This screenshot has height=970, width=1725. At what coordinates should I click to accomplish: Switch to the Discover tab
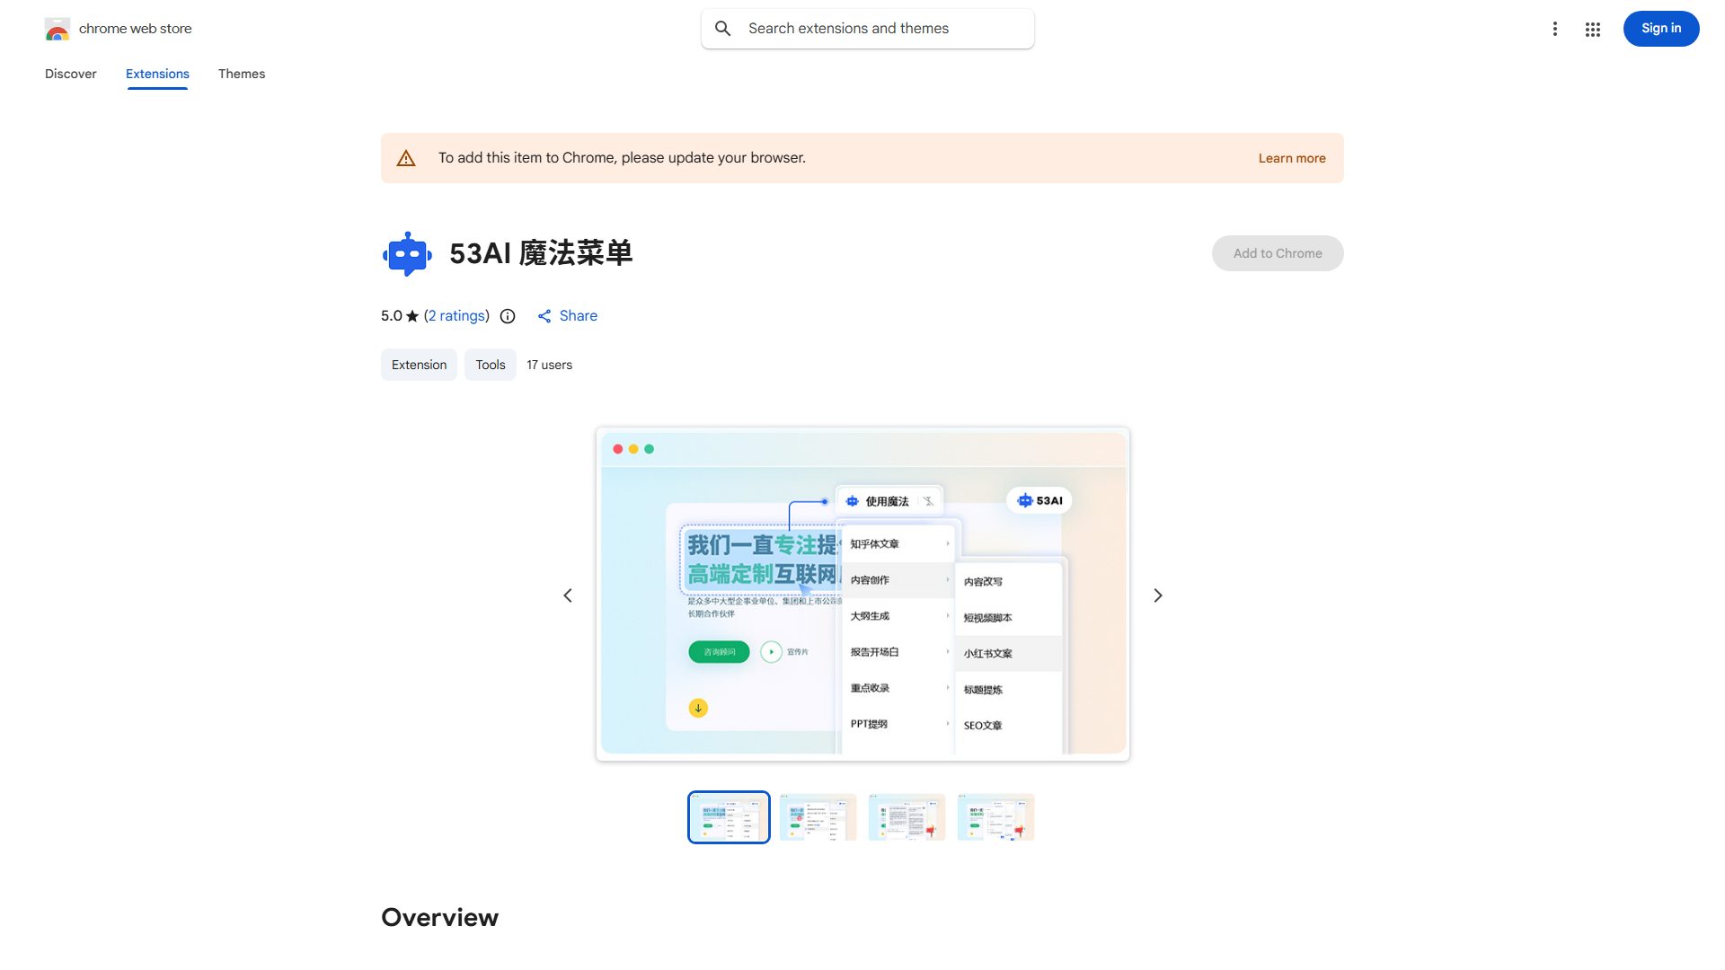pyautogui.click(x=71, y=74)
